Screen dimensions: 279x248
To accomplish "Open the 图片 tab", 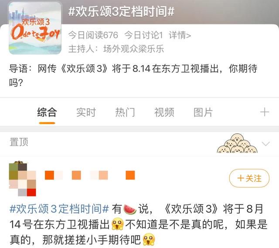I will pos(203,112).
